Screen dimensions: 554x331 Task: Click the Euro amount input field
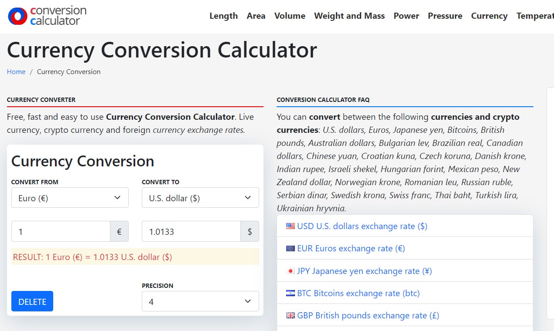(x=61, y=231)
